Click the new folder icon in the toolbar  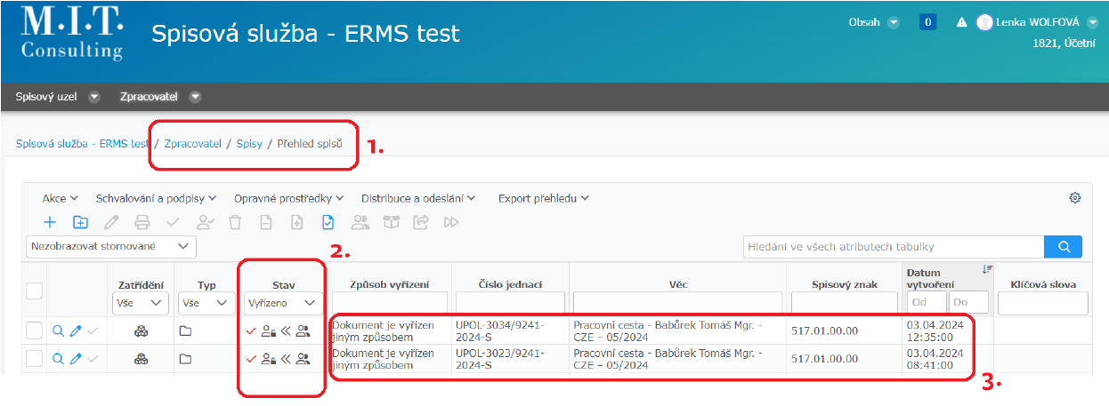[80, 222]
